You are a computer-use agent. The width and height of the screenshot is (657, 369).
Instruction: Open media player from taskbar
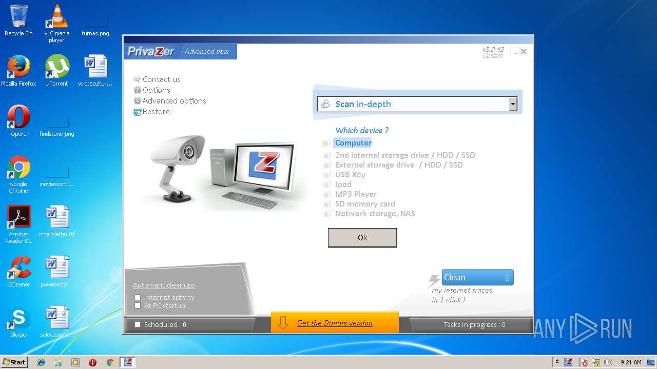pyautogui.click(x=75, y=362)
